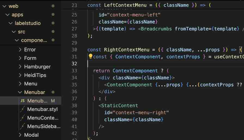
Task: Select the Form folder in explorer
Action: pos(30,58)
